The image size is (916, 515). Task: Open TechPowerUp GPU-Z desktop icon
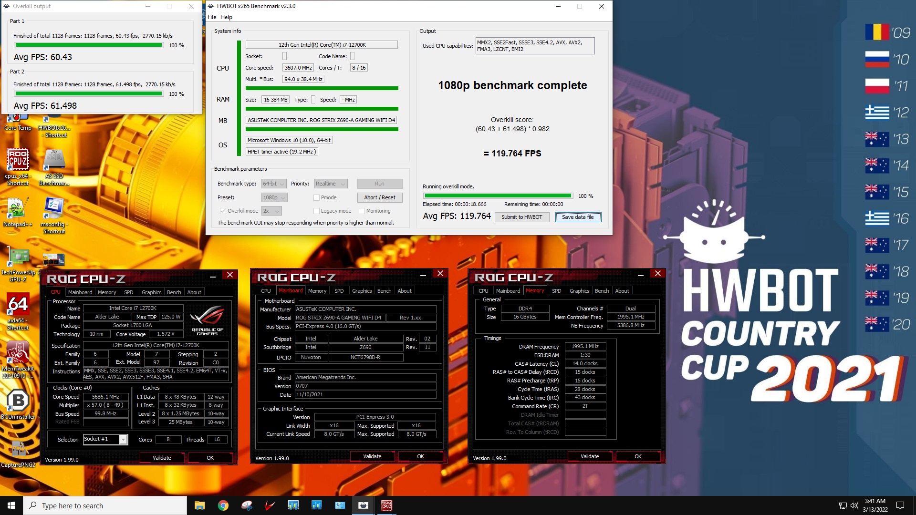click(x=18, y=265)
